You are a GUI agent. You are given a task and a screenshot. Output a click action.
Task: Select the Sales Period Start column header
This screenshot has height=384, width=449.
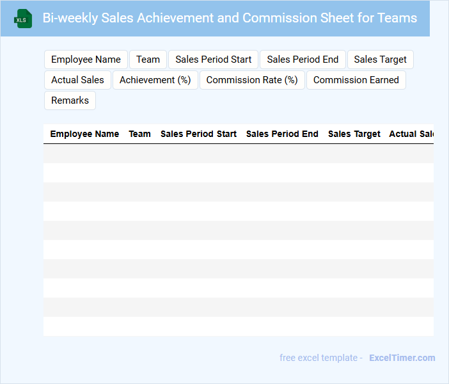tap(198, 134)
